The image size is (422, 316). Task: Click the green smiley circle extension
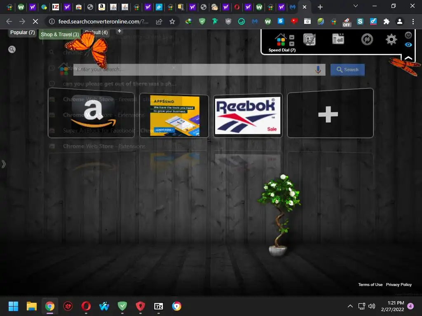[x=241, y=21]
